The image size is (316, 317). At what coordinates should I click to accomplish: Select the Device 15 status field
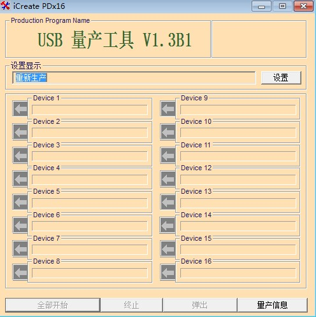[x=238, y=250]
